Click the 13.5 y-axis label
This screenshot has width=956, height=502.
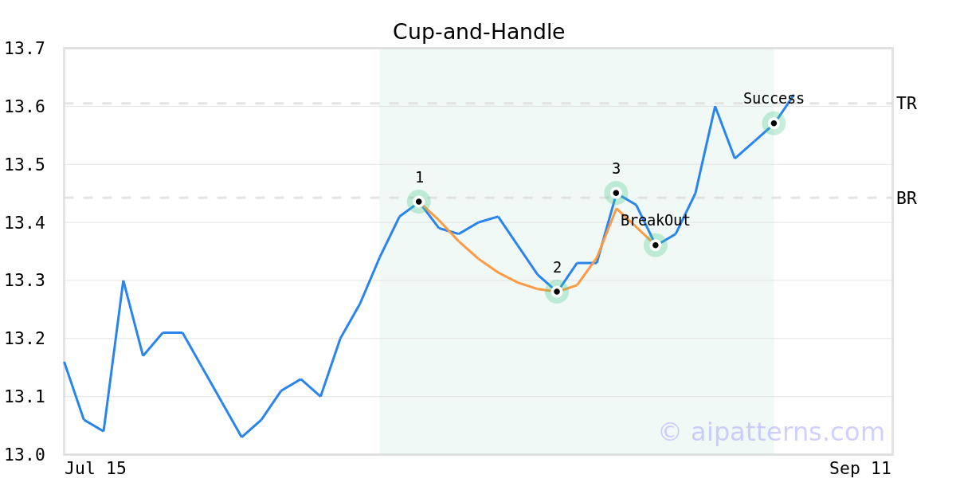pyautogui.click(x=24, y=165)
